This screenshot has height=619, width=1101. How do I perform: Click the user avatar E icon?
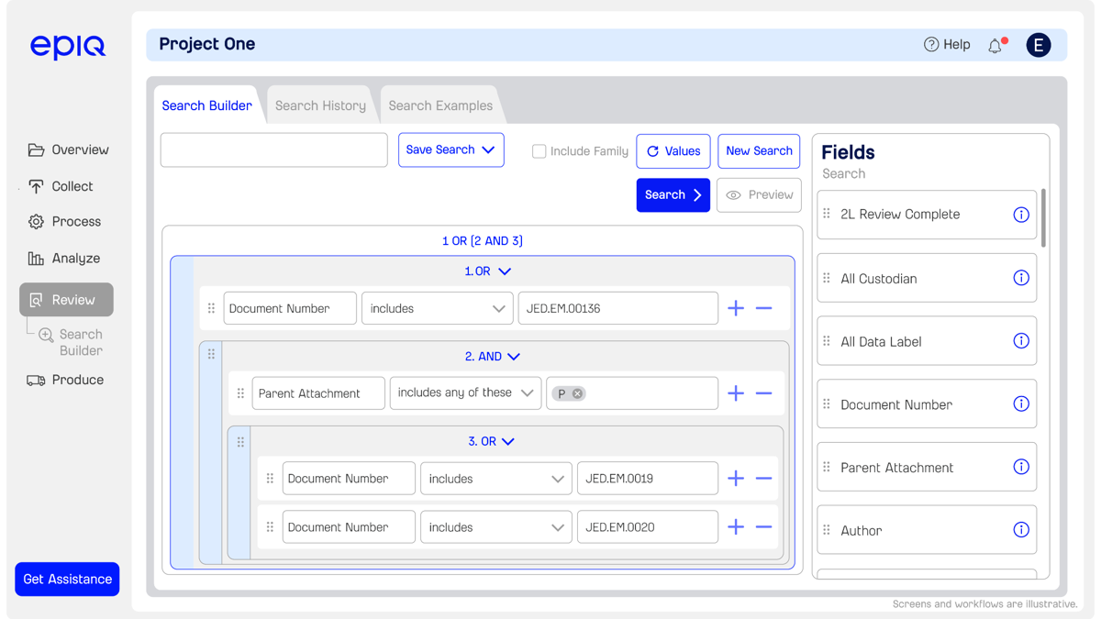pos(1039,45)
